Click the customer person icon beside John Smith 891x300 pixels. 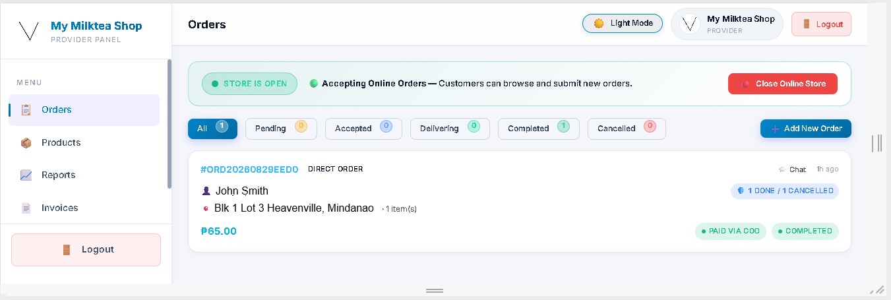[206, 191]
